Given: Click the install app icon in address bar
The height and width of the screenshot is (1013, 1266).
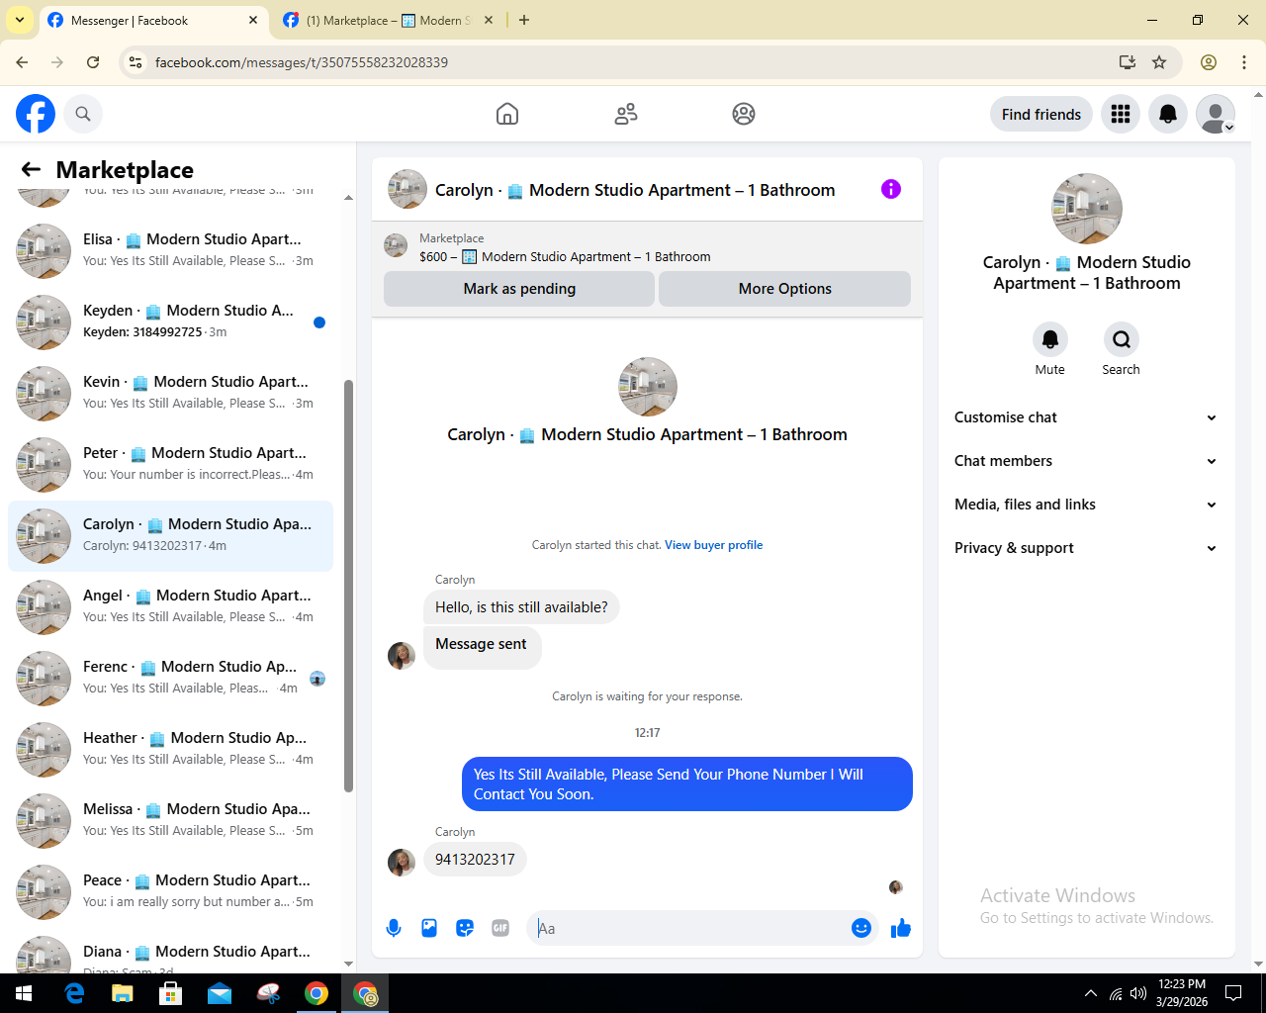Looking at the screenshot, I should 1128,62.
